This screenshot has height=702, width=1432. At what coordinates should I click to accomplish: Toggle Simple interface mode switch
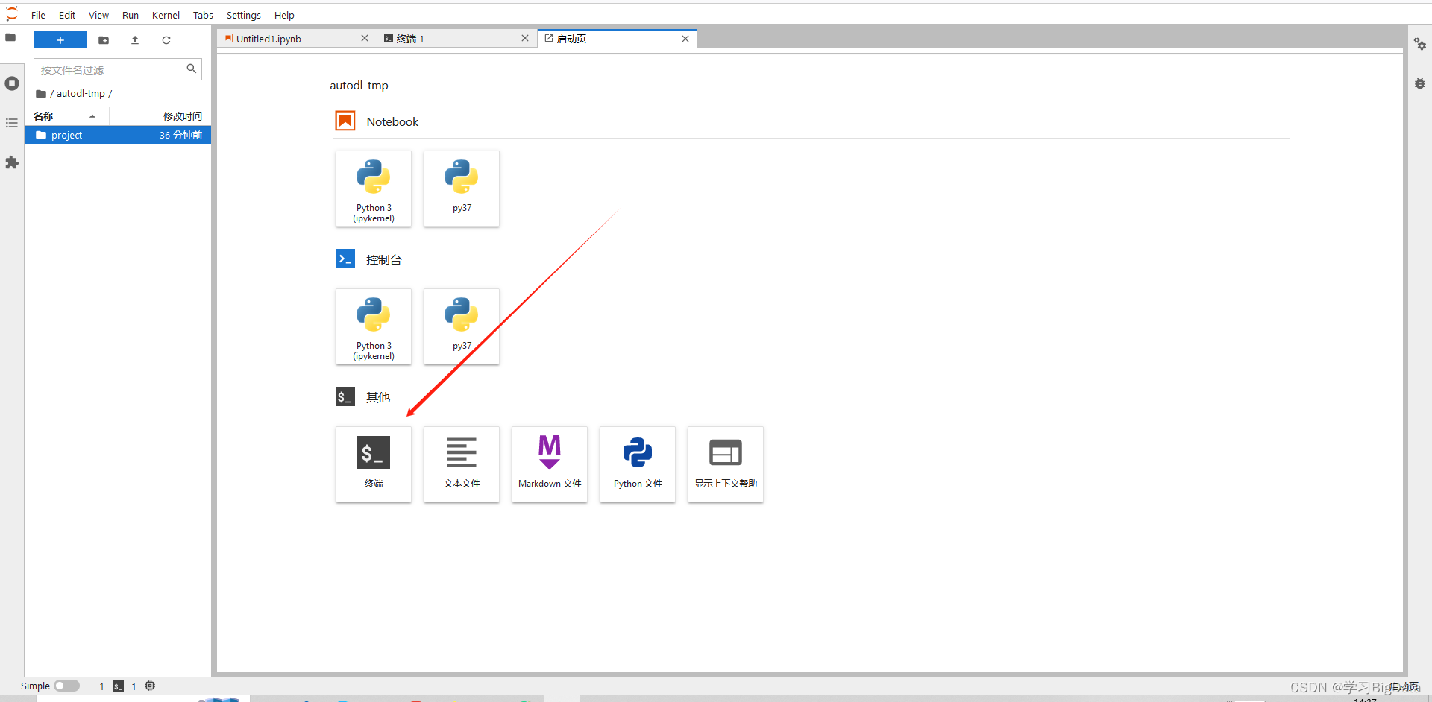66,686
